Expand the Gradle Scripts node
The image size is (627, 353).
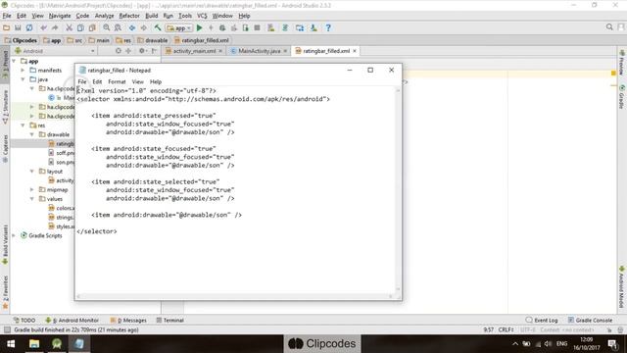pyautogui.click(x=14, y=235)
